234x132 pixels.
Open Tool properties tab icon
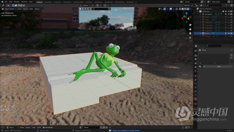196,51
